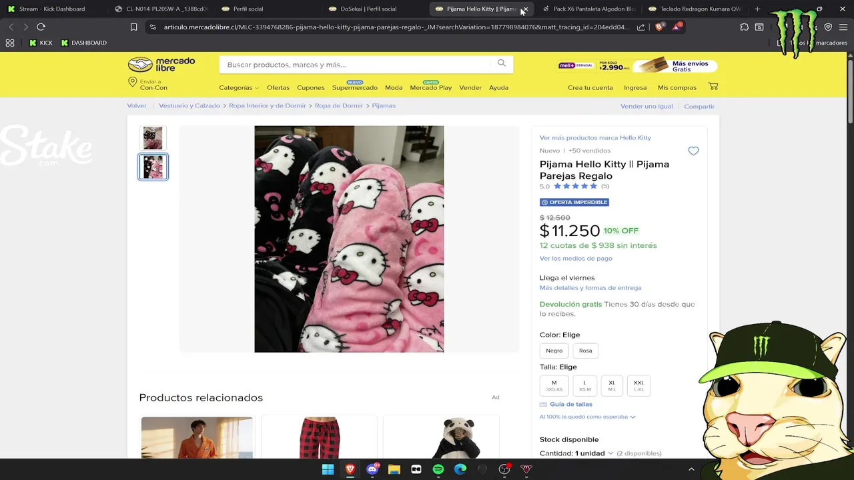
Task: Click Crea tu cuenta
Action: [590, 87]
